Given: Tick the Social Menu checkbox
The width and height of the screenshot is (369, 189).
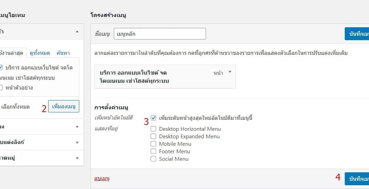Looking at the screenshot, I should (x=153, y=159).
